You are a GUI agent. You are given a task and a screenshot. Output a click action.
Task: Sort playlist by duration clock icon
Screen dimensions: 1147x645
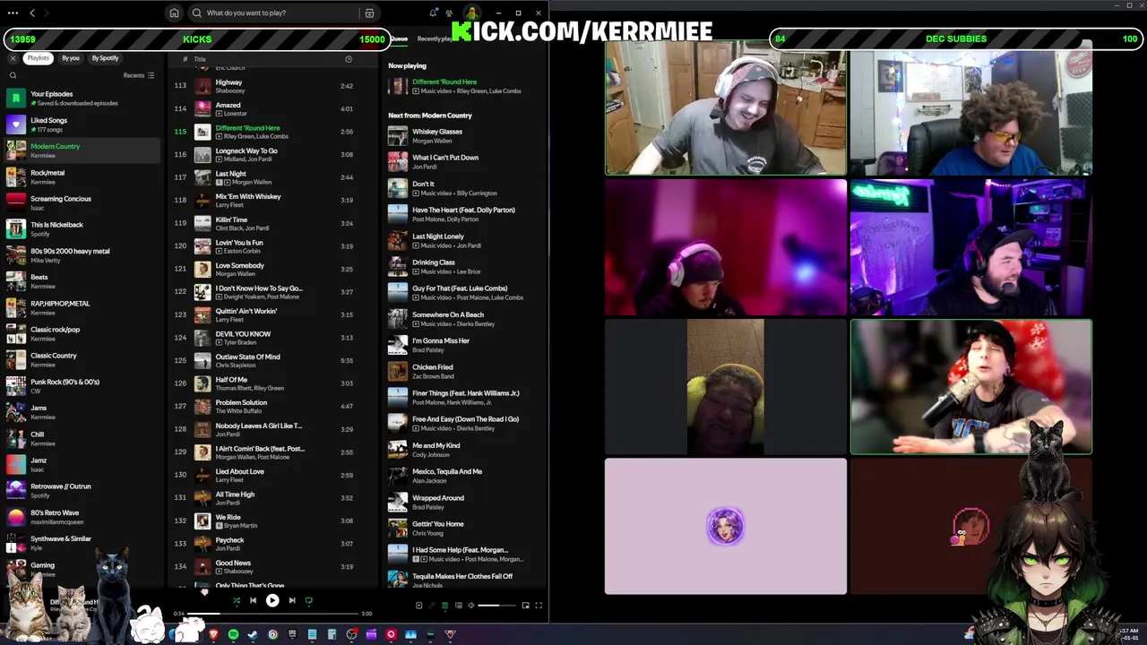click(349, 59)
